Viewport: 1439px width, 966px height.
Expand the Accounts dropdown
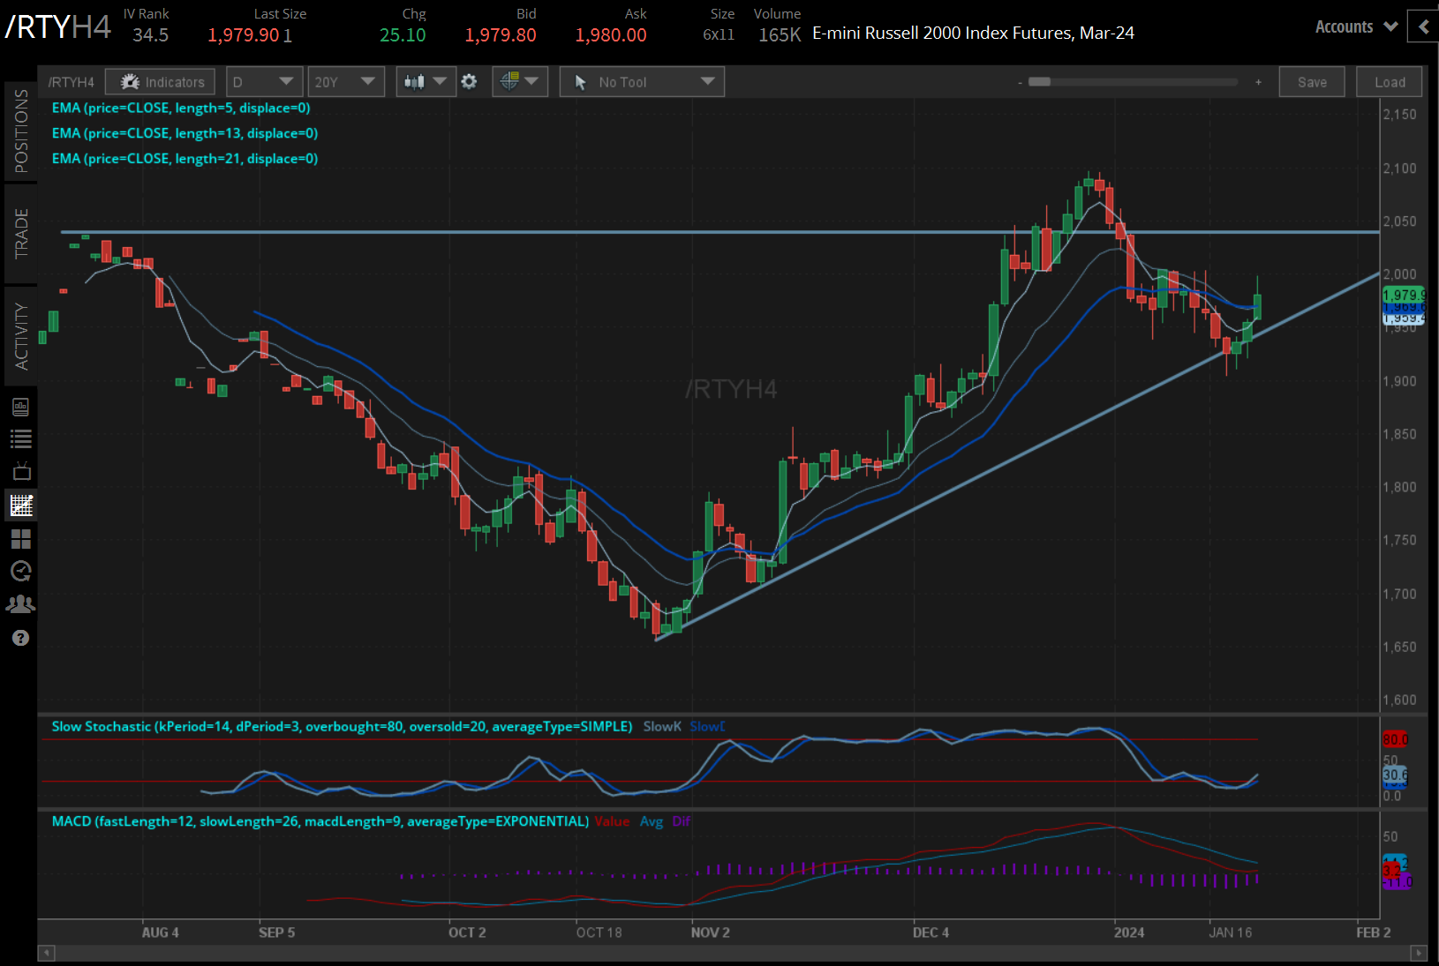(x=1356, y=26)
